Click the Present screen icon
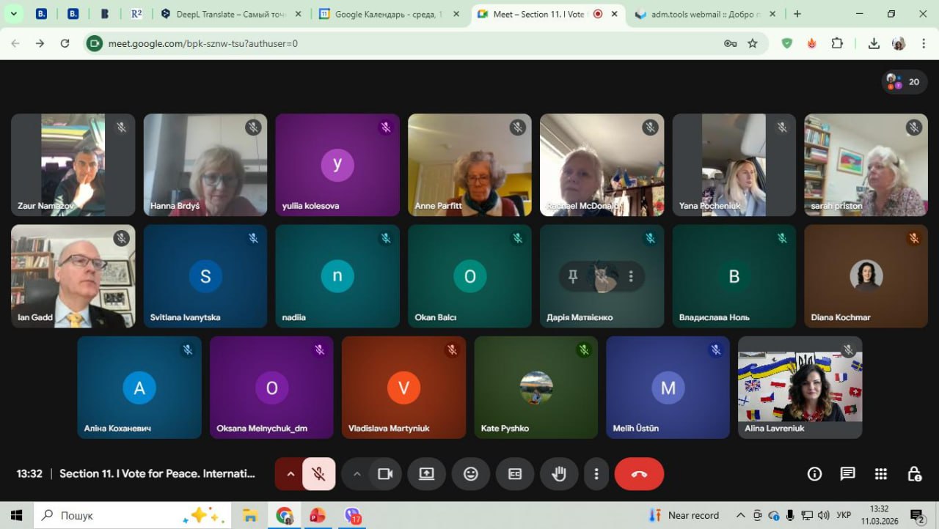939x529 pixels. point(427,474)
